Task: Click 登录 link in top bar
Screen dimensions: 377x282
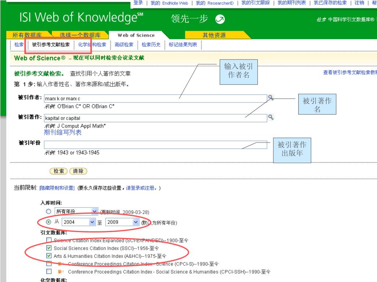Action: pos(138,3)
